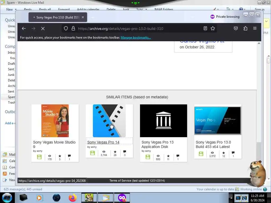Screen dimensions: 271x203
Task: Click Sign in in Windows Live Mail
Action: [x=259, y=9]
